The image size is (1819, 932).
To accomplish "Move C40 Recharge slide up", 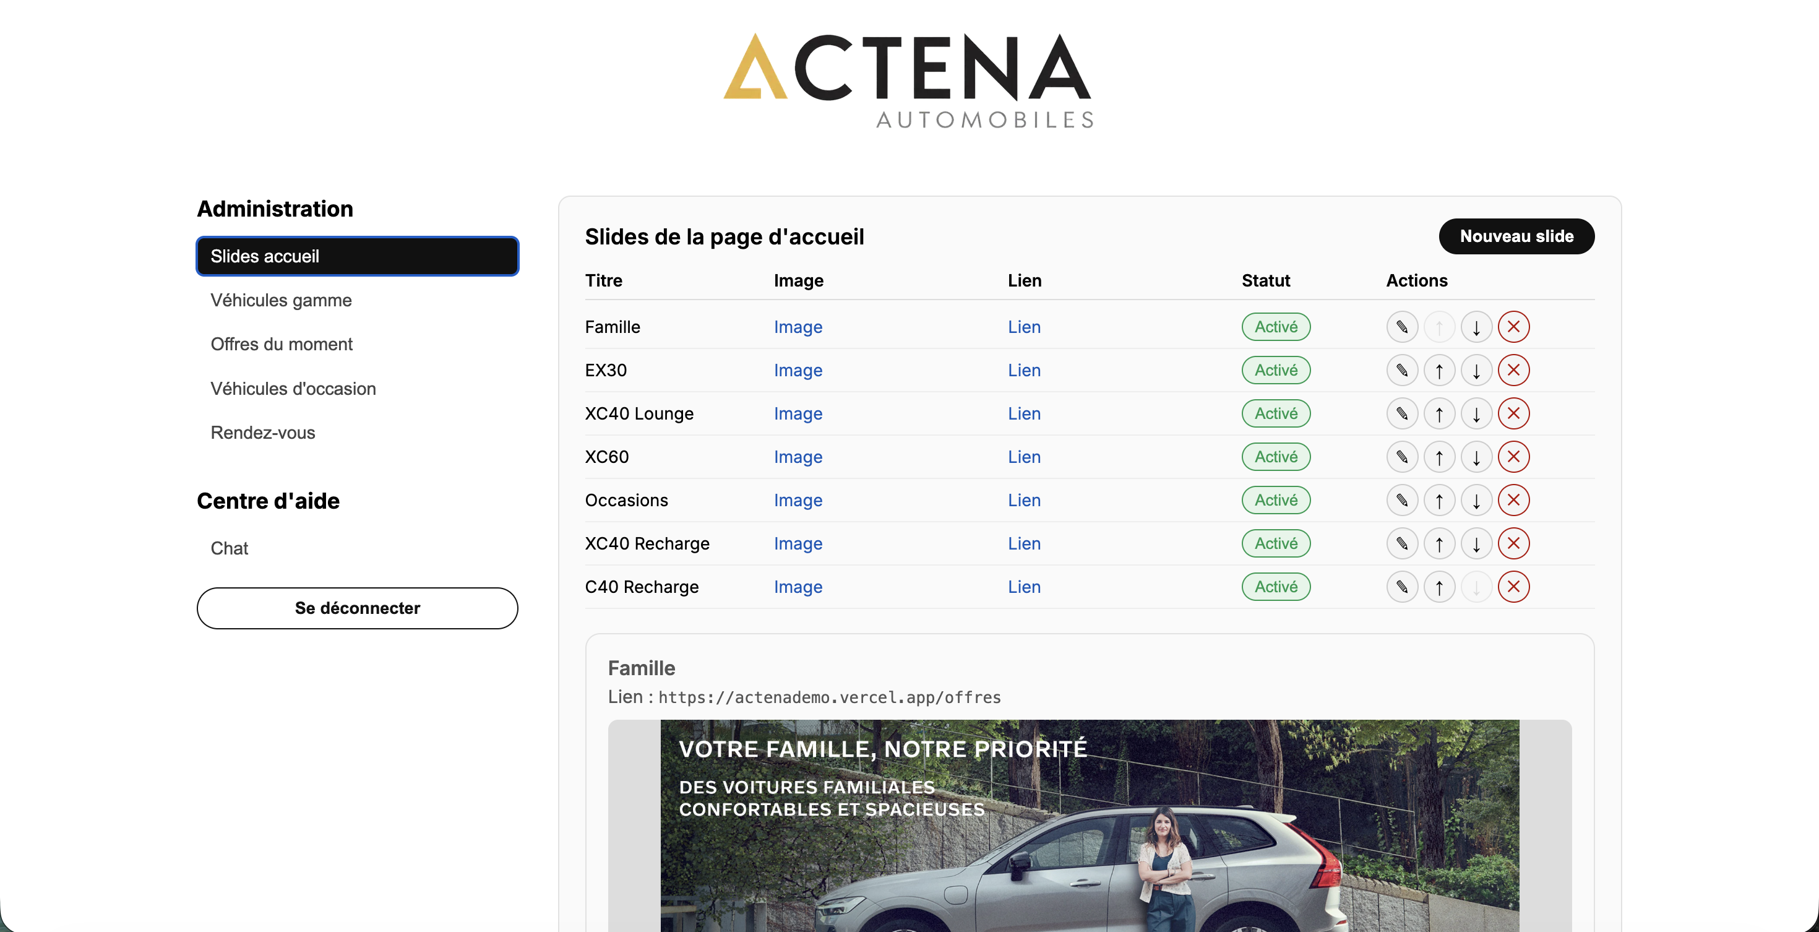I will tap(1439, 587).
